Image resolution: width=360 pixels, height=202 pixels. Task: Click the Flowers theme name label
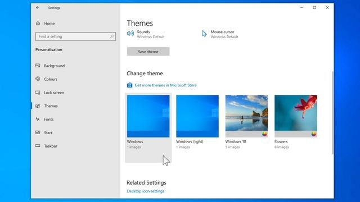click(281, 141)
